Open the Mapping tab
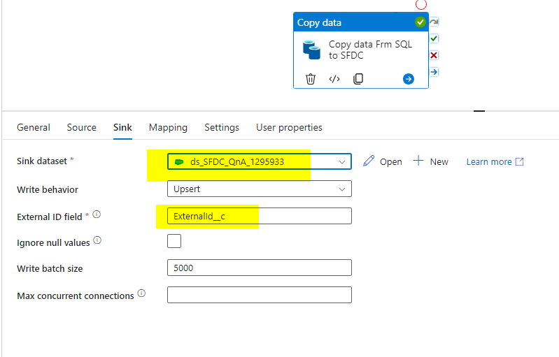Viewport: 559px width, 357px height. click(x=168, y=127)
